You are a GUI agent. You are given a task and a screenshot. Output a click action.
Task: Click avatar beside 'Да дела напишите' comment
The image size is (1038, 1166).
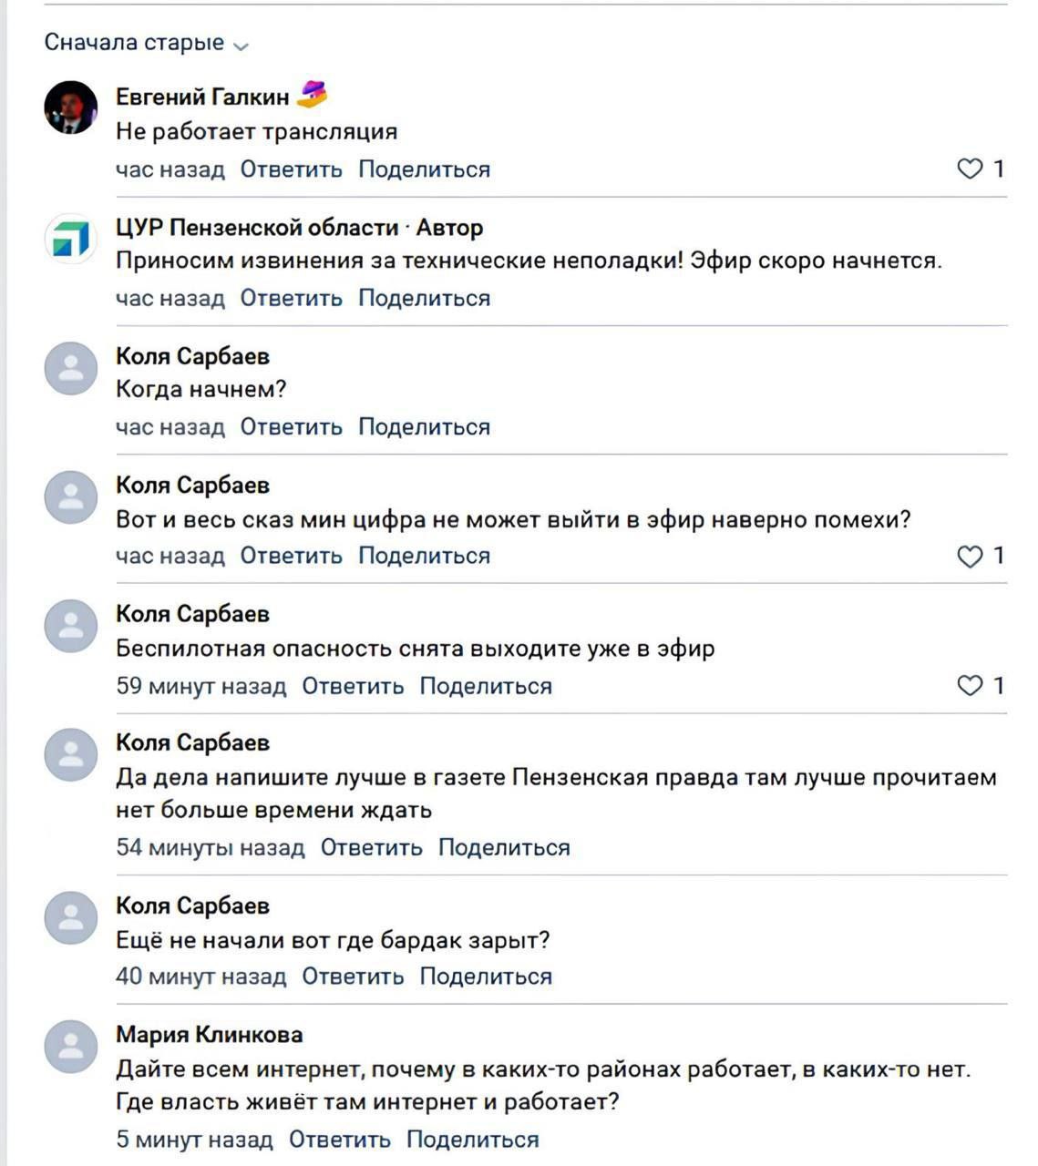70,755
